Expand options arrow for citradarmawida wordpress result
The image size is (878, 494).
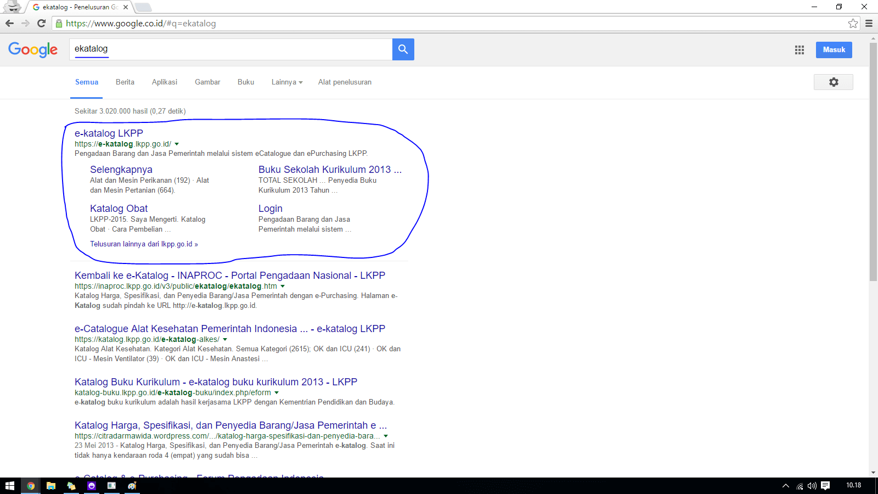pos(386,436)
